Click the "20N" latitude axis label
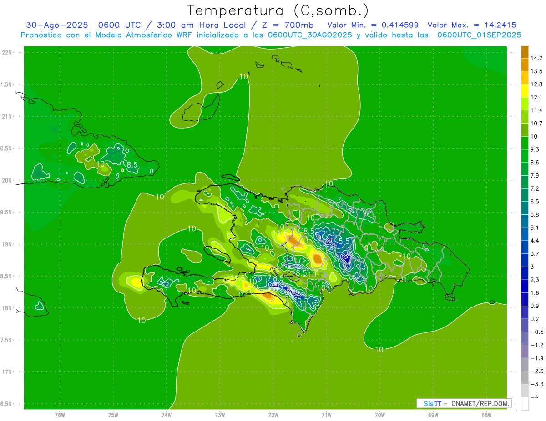The height and width of the screenshot is (421, 546). tap(7, 181)
